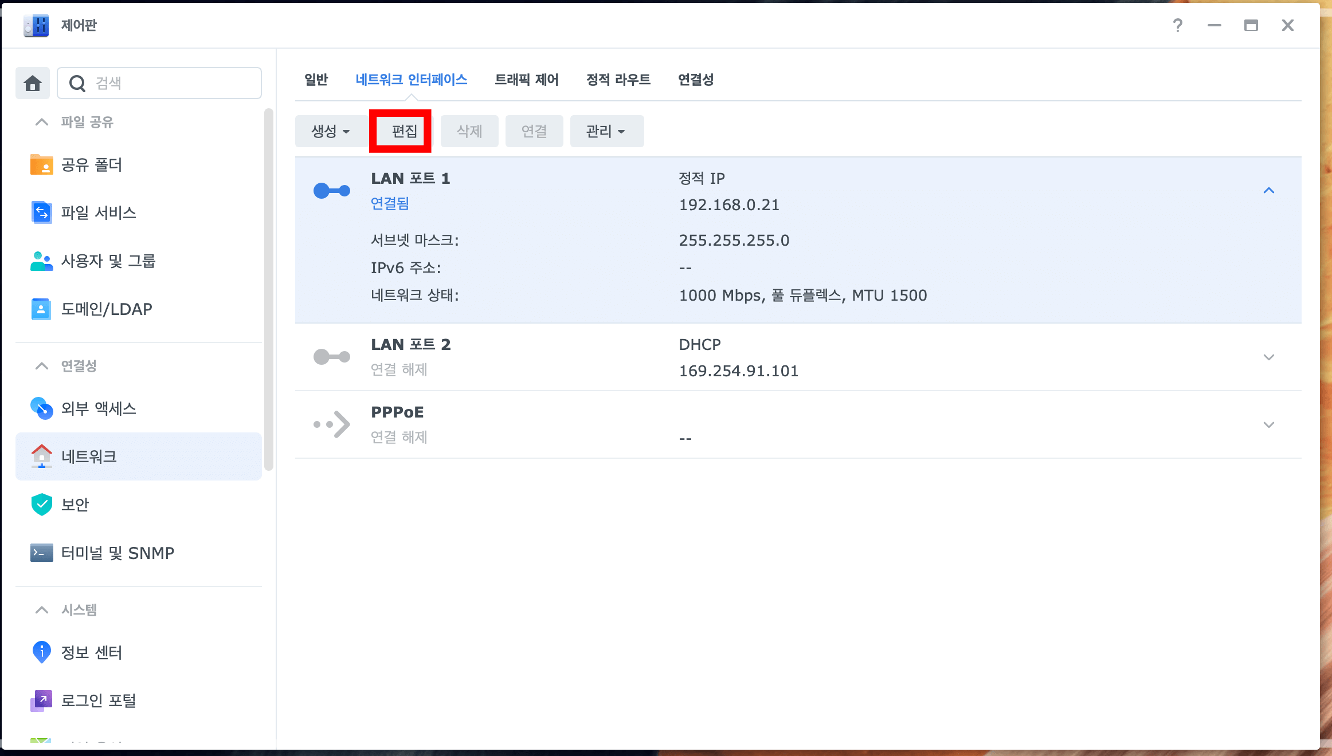The height and width of the screenshot is (756, 1332).
Task: Select the 네트워크 인터페이스 tab
Action: (411, 80)
